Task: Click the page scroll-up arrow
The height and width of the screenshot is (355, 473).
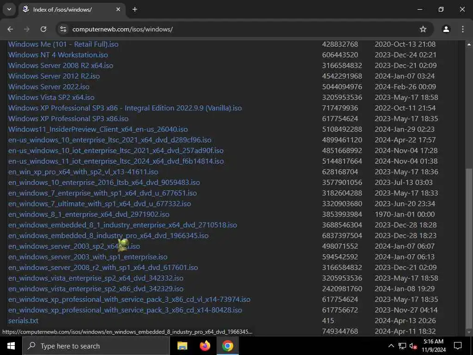Action: (469, 44)
